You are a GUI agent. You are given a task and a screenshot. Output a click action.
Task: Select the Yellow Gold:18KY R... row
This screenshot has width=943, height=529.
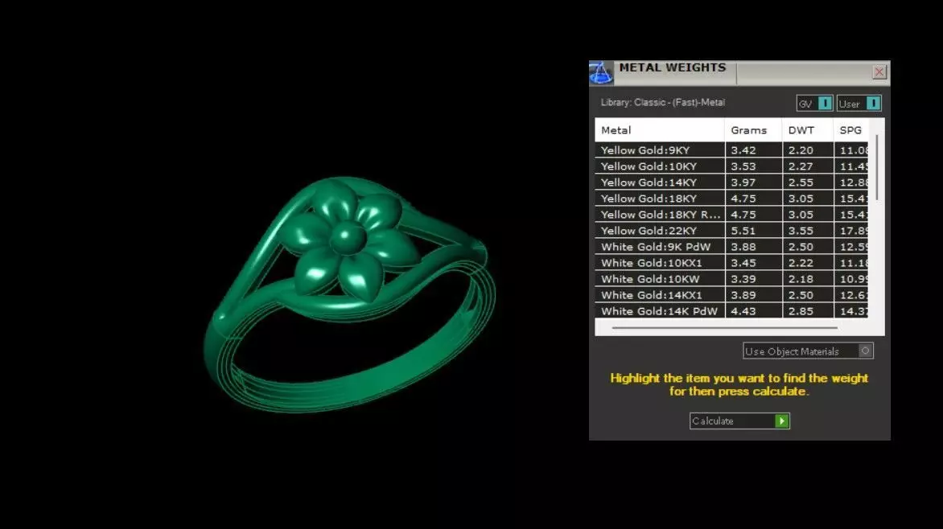point(731,215)
